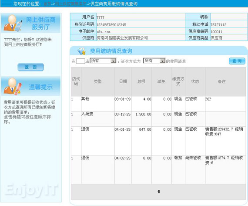Click the 查询 search button
This screenshot has height=206, width=248.
[x=237, y=61]
